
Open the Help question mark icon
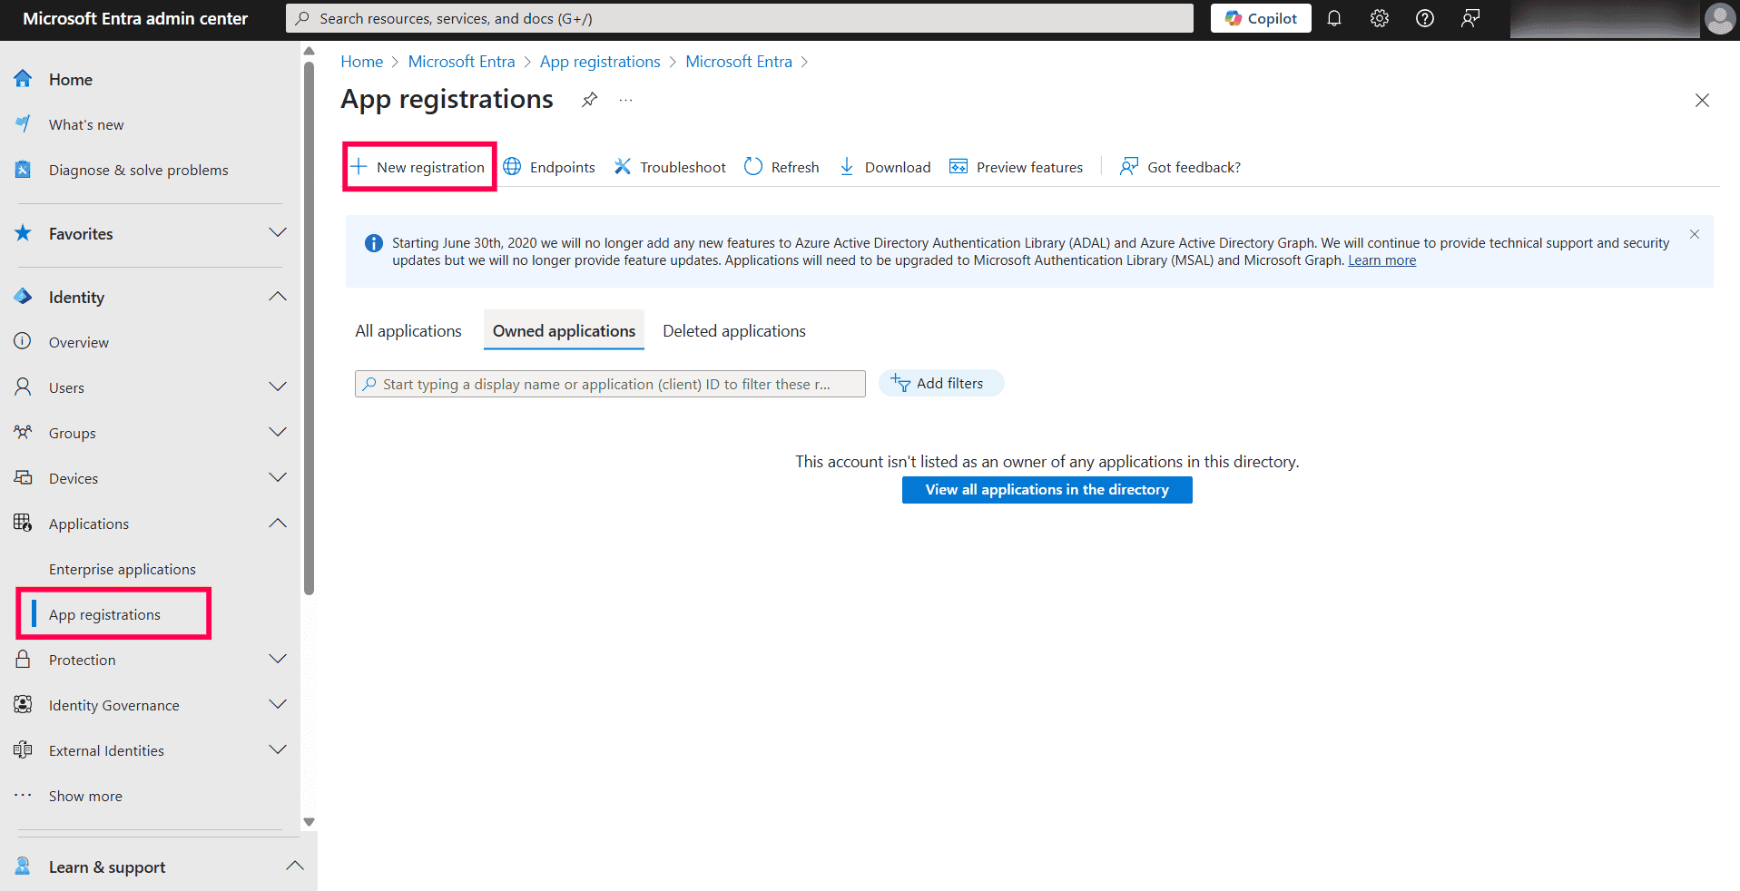click(x=1425, y=18)
